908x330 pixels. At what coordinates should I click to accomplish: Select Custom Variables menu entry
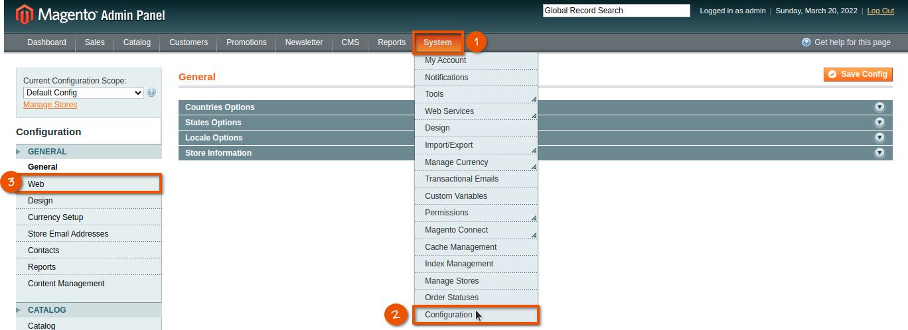tap(477, 196)
